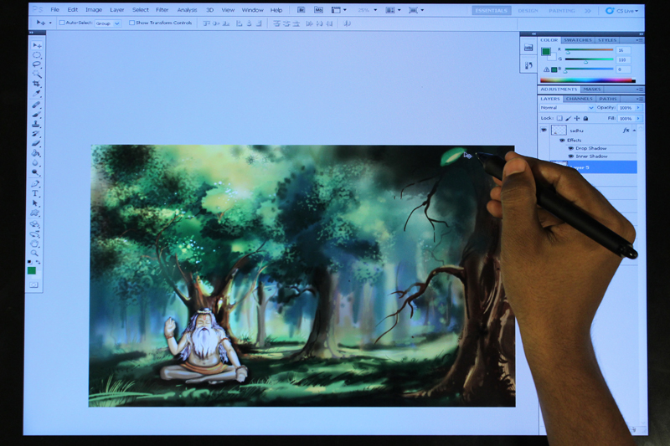This screenshot has height=446, width=670.
Task: Select the Crop tool
Action: [36, 85]
